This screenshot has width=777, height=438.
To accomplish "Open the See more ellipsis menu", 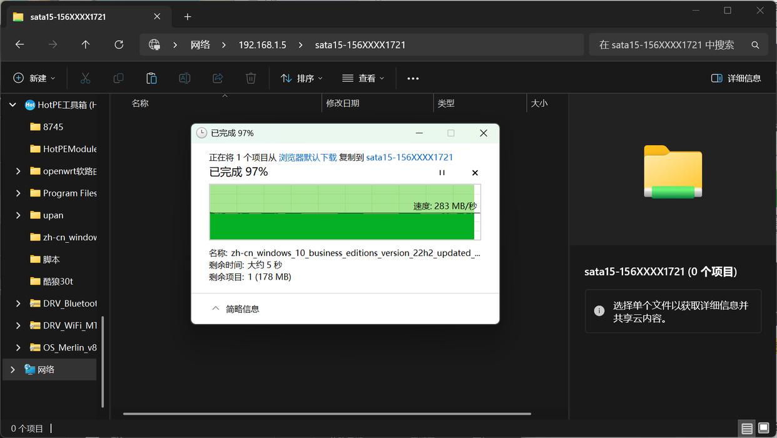I will [413, 78].
